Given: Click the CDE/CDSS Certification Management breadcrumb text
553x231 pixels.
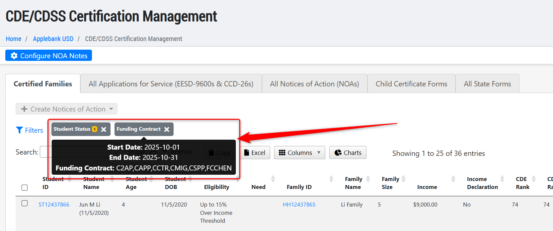Looking at the screenshot, I should (133, 39).
